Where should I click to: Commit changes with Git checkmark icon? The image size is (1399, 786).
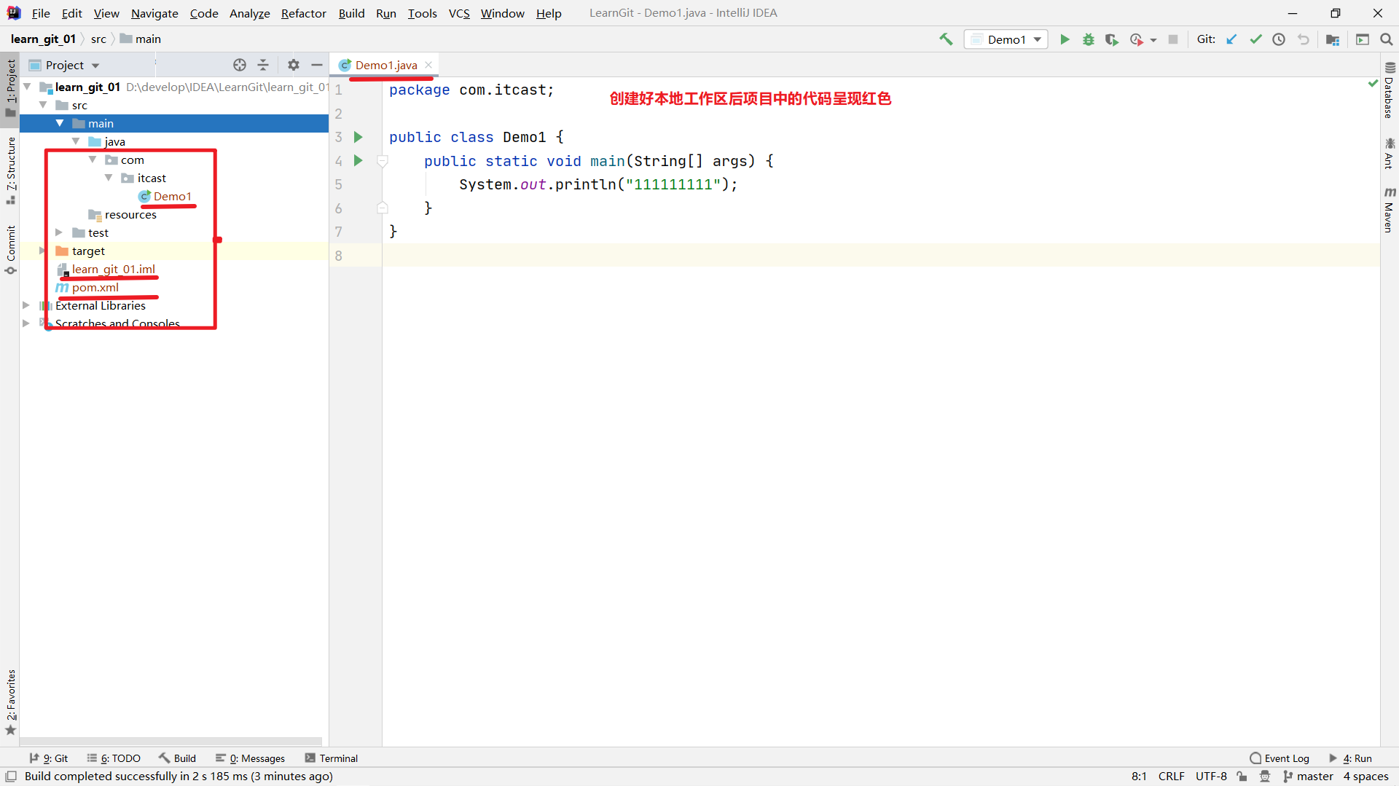pyautogui.click(x=1255, y=39)
